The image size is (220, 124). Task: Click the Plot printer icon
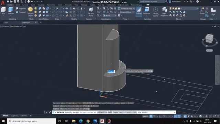(29, 1)
